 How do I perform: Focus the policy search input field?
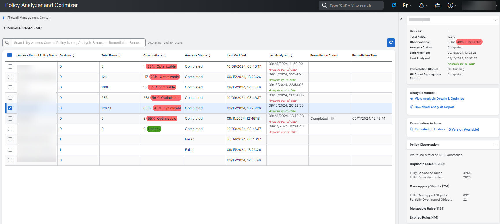pos(78,42)
